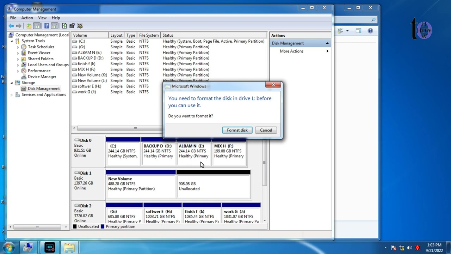Click the Format disk button
Viewport: 451px width, 254px height.
[x=237, y=130]
